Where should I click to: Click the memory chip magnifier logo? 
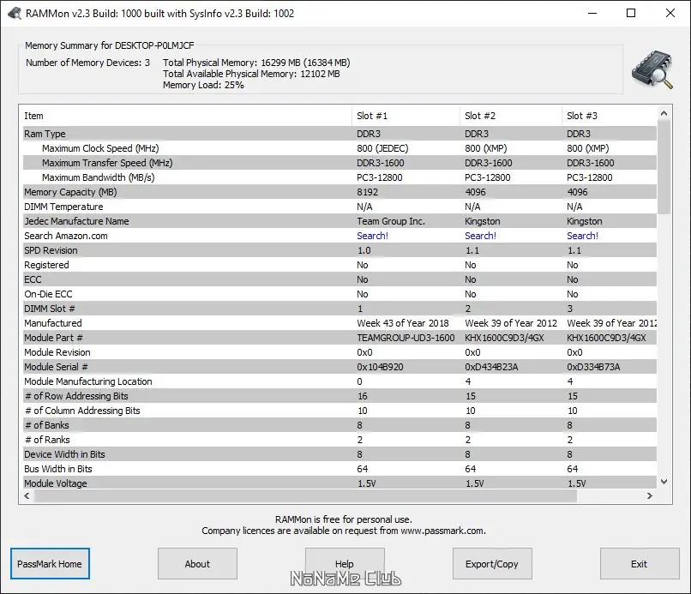point(652,69)
